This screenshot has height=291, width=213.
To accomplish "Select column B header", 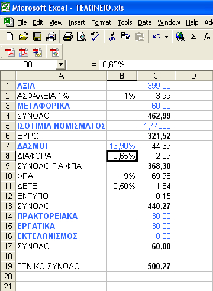I will click(x=122, y=76).
